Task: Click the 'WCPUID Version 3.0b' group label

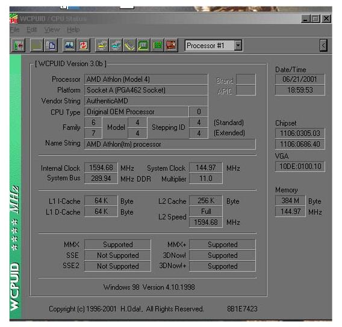Action: [x=70, y=64]
